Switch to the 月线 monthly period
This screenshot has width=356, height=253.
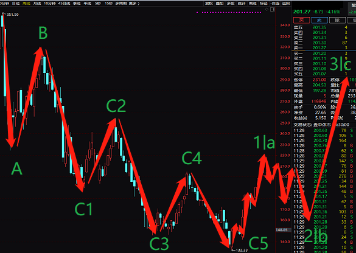pyautogui.click(x=37, y=4)
